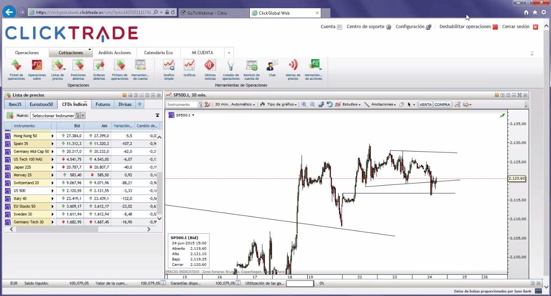
Task: Open the chart export/print dropdown
Action: 467,105
